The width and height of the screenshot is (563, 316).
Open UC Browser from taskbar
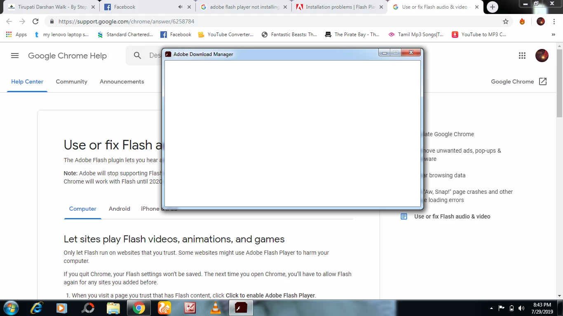164,308
